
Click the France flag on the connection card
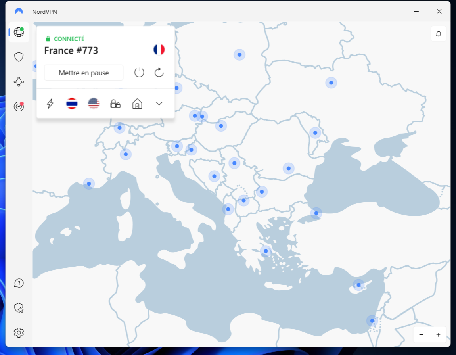(x=159, y=50)
